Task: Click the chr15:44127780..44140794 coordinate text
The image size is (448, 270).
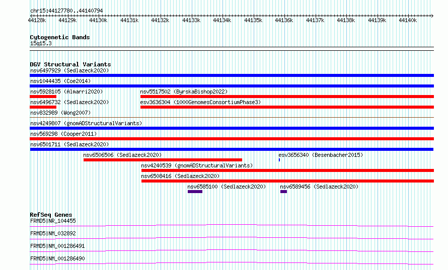Action: [x=66, y=11]
